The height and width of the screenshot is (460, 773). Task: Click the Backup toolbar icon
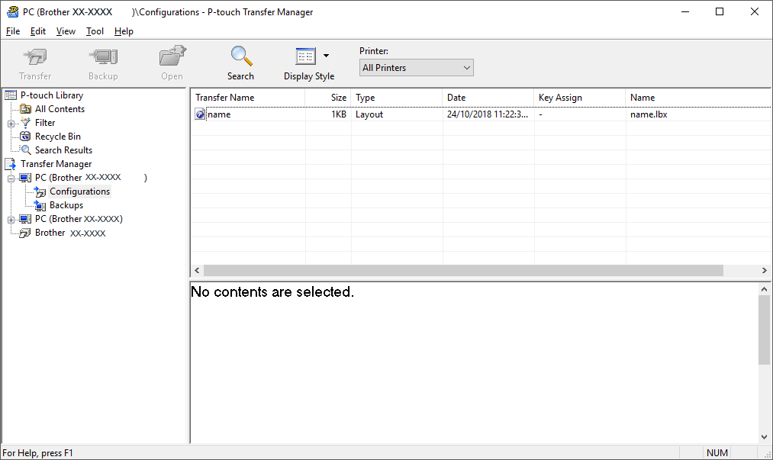[103, 57]
